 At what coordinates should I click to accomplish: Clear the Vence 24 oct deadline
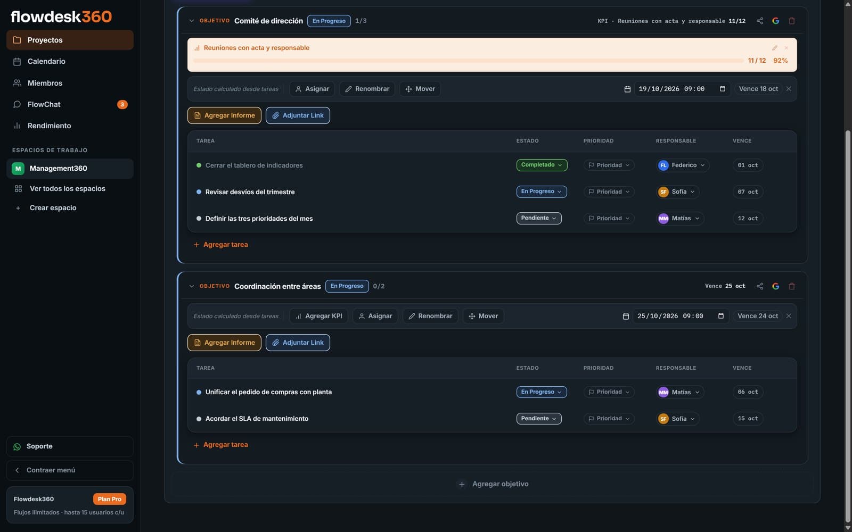[789, 316]
